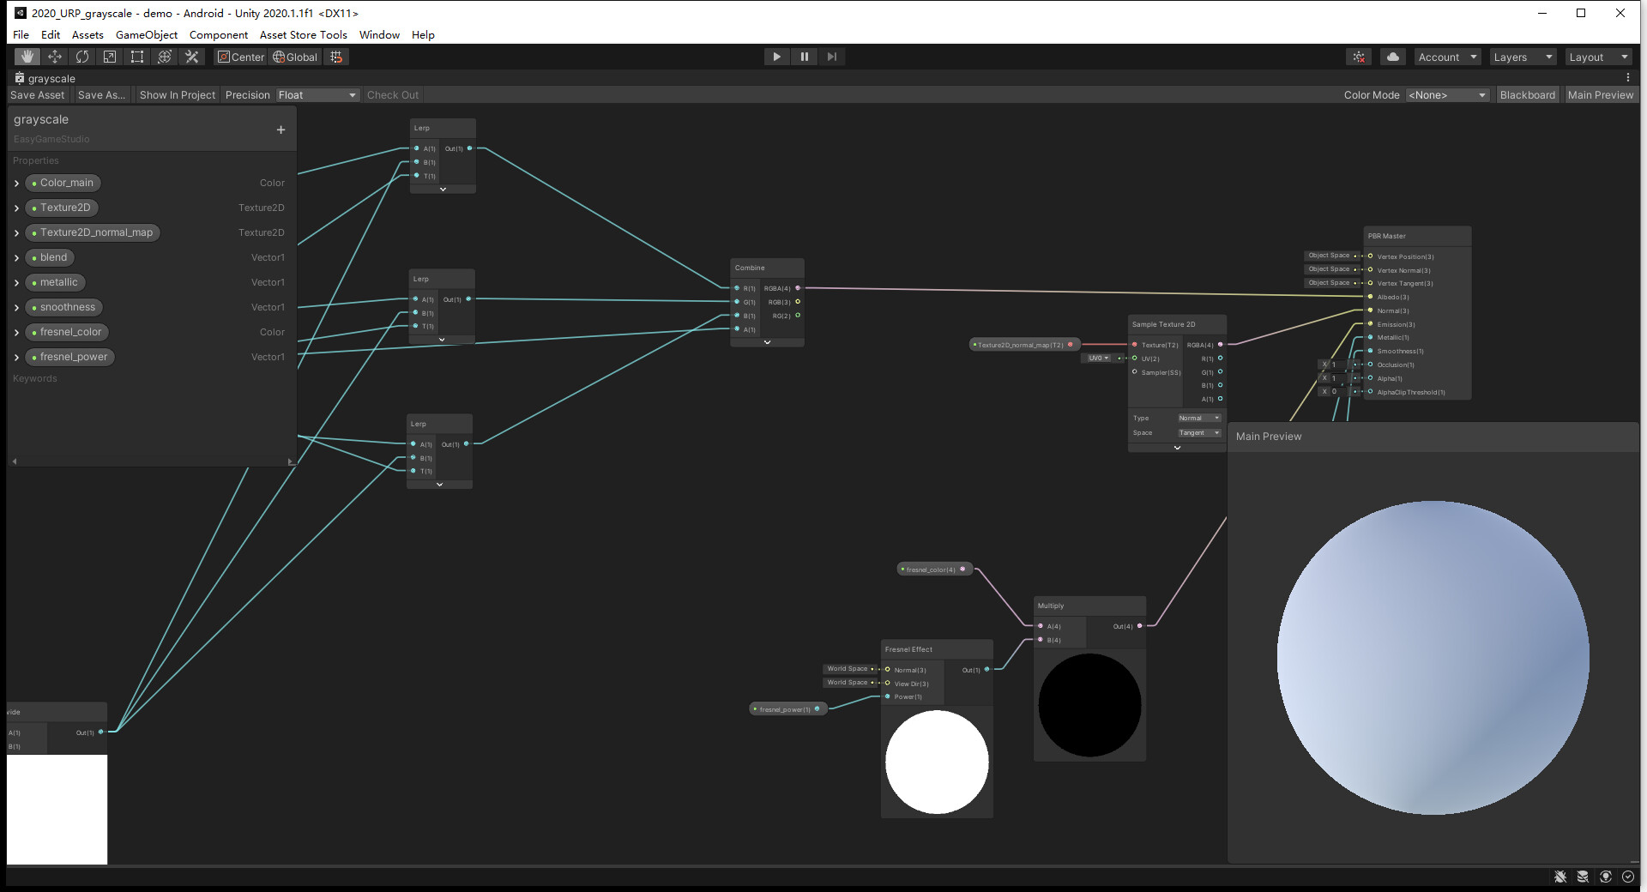This screenshot has height=892, width=1647.
Task: Select the Move tool
Action: point(54,56)
